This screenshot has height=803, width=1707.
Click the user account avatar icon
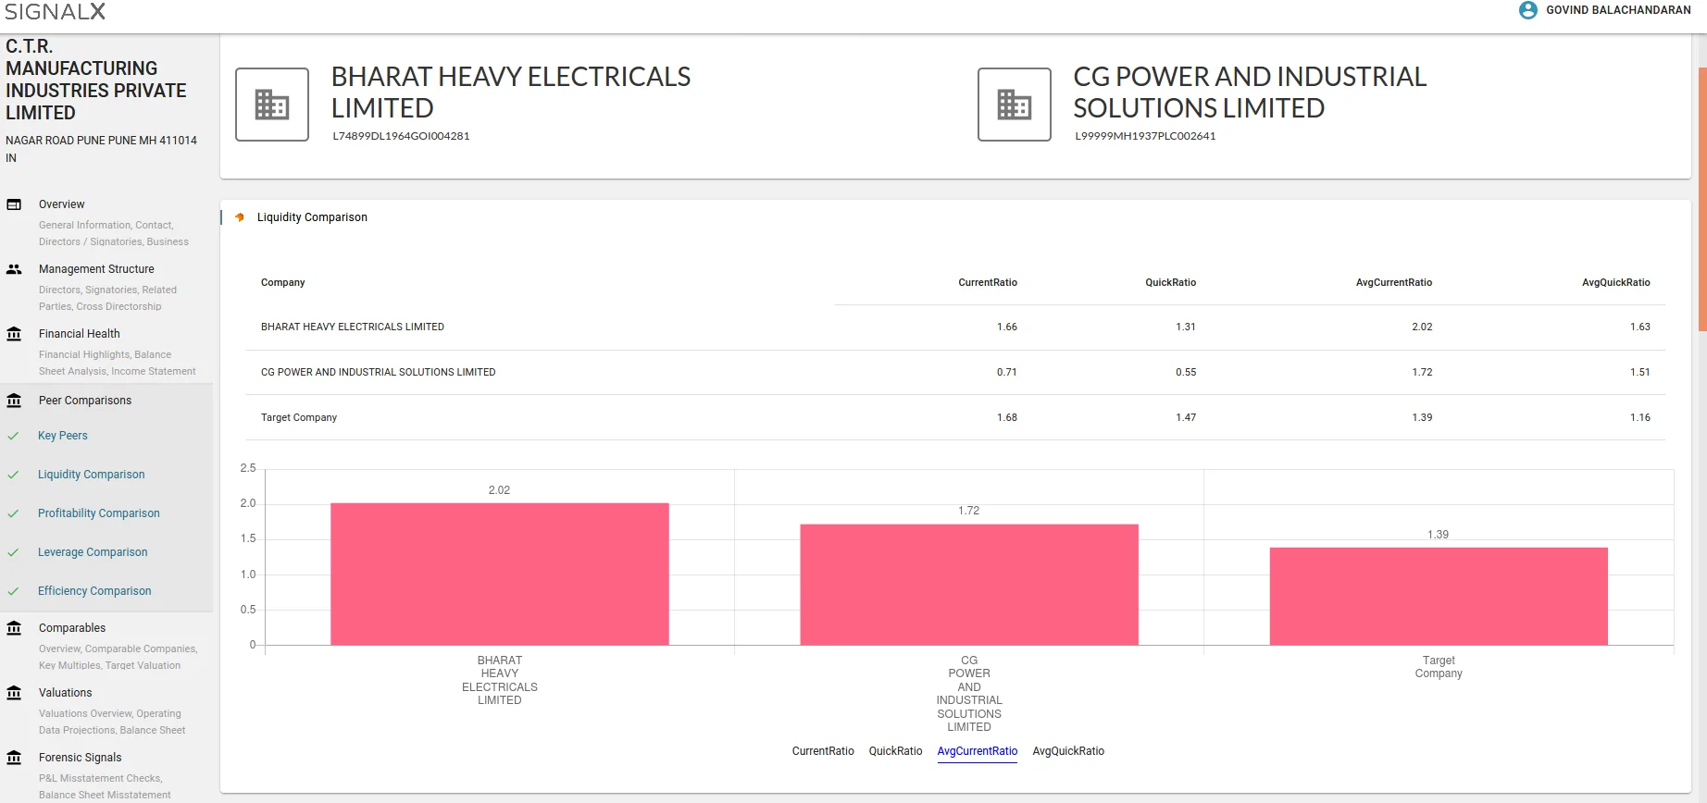click(1528, 10)
